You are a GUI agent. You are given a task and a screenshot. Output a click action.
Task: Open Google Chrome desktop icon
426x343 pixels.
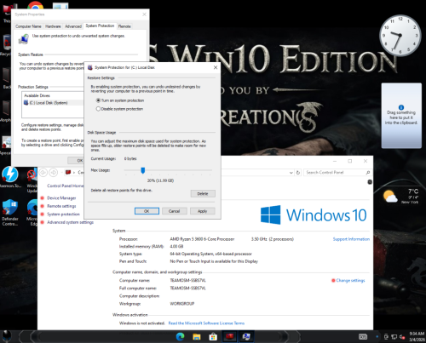35,5
